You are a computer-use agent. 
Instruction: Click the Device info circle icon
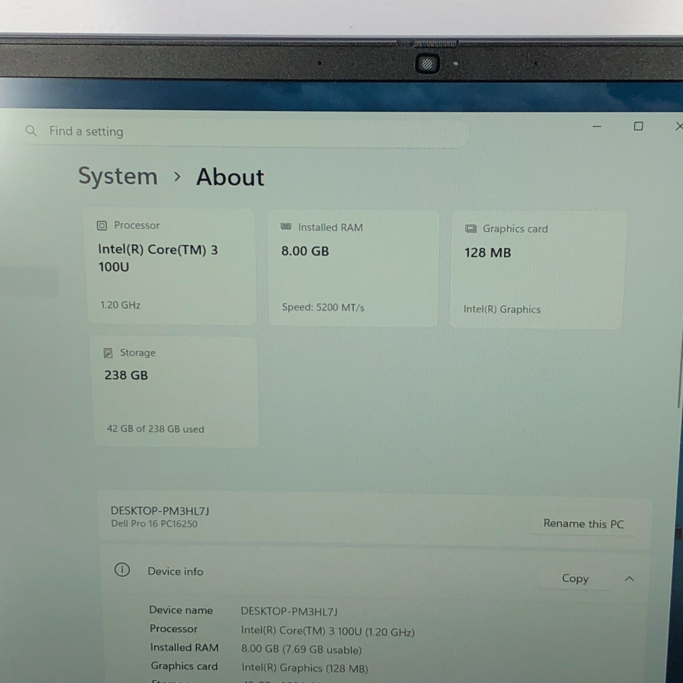pyautogui.click(x=122, y=570)
